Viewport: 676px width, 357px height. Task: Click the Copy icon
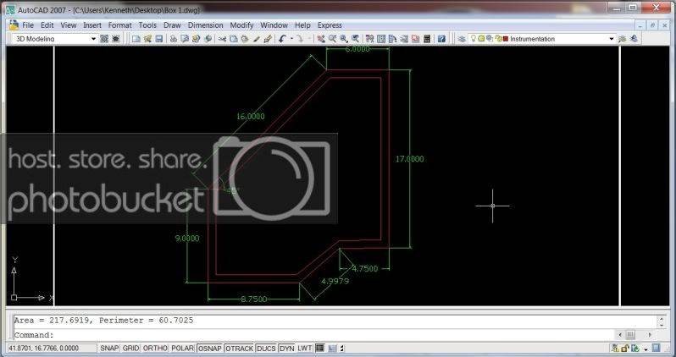point(233,39)
